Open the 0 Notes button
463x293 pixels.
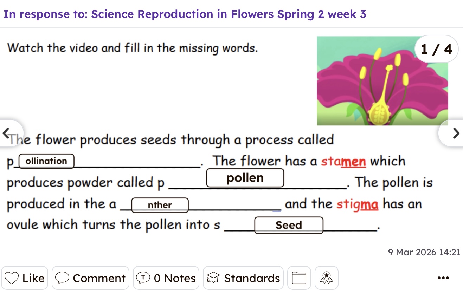pos(166,278)
